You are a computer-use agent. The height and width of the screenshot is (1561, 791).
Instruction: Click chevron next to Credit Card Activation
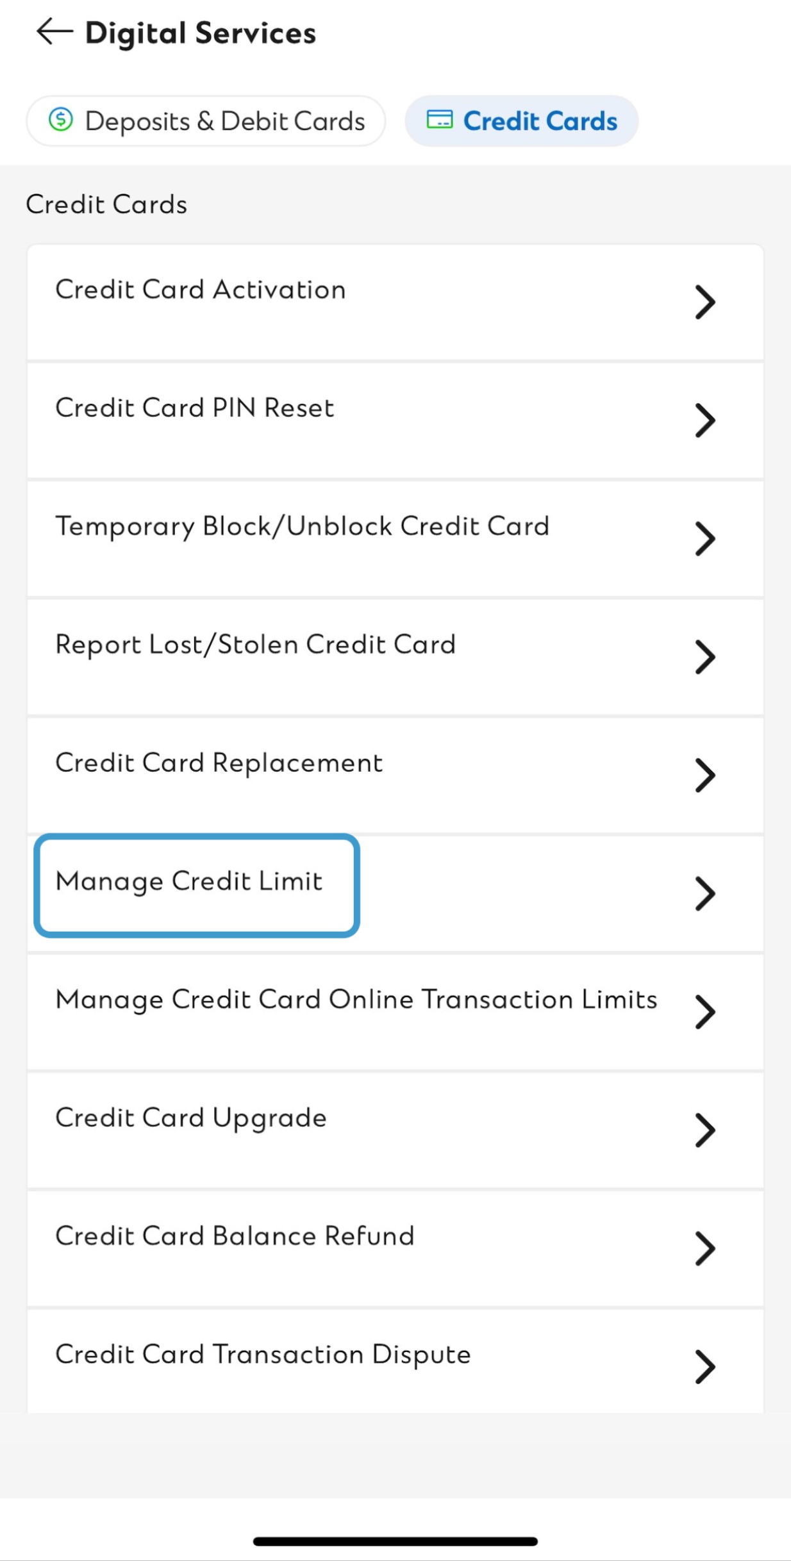pyautogui.click(x=704, y=302)
